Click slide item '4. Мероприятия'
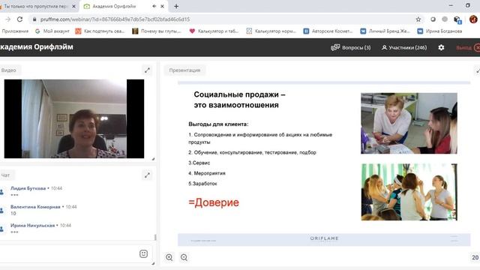The width and height of the screenshot is (480, 270). [x=207, y=173]
